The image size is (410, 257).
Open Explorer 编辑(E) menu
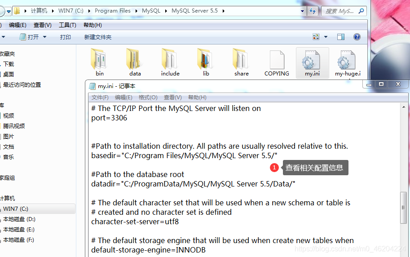tap(18, 25)
